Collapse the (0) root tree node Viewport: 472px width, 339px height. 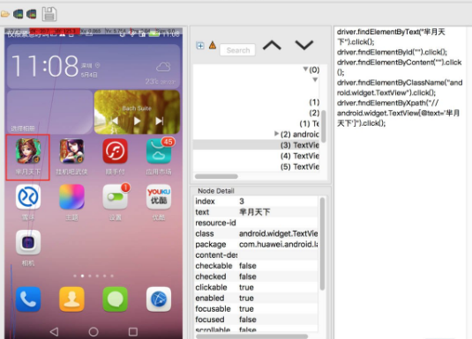point(305,70)
